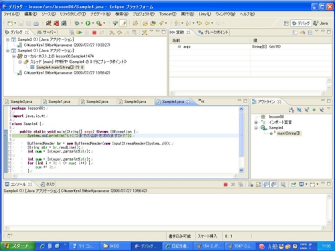Click the Restart Tomcat blue cat icon
Viewport: 335px width, 251px height.
point(64,23)
